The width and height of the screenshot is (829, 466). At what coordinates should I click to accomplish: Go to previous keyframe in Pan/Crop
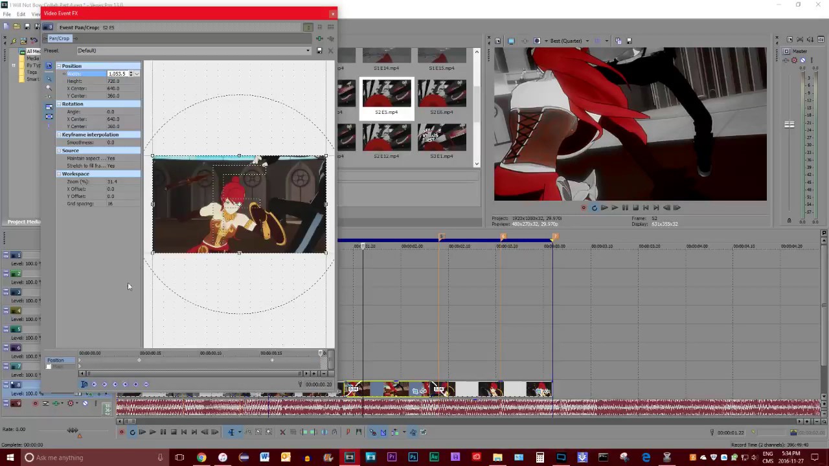[105, 384]
